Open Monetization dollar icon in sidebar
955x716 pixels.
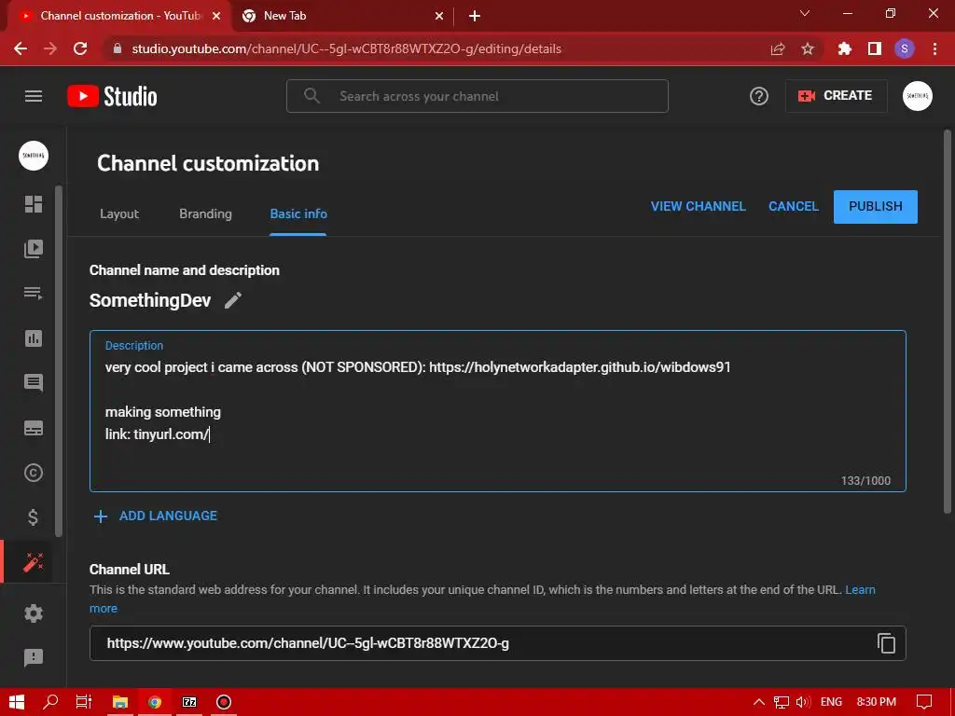pos(34,516)
